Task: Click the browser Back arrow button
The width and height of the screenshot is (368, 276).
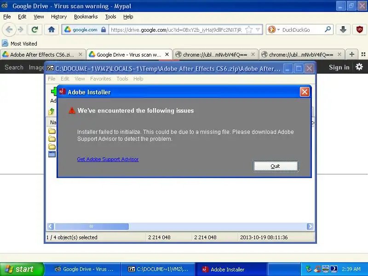Action: pos(9,30)
